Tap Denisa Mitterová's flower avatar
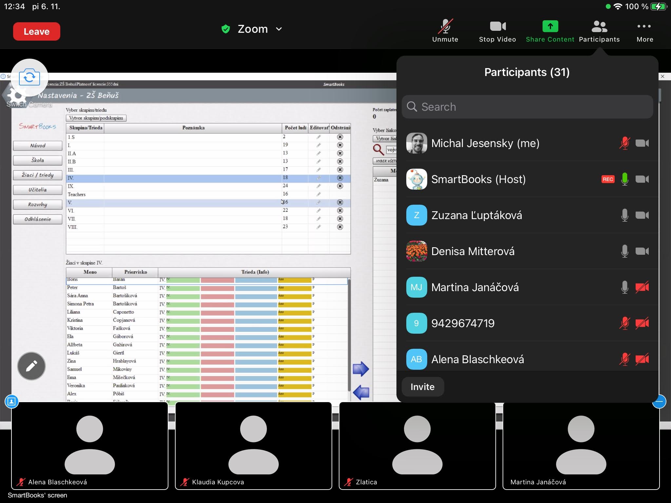 point(416,251)
